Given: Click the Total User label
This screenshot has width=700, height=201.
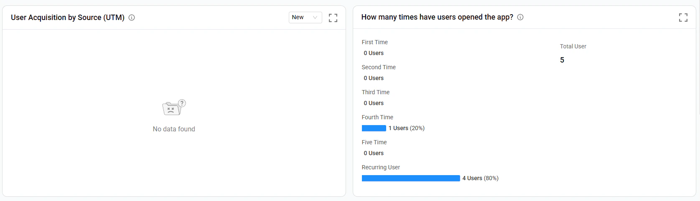Looking at the screenshot, I should click(573, 46).
